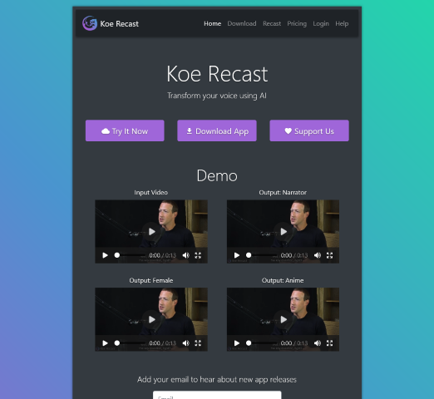434x399 pixels.
Task: Click the Input Video seek bar
Action: coord(131,255)
